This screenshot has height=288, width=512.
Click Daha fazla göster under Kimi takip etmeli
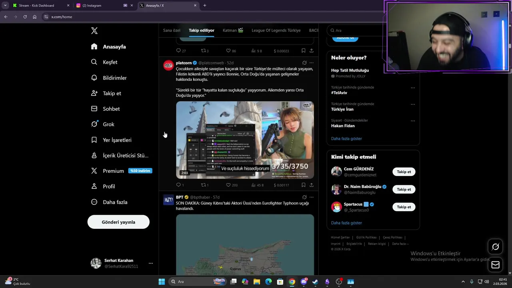pos(346,223)
